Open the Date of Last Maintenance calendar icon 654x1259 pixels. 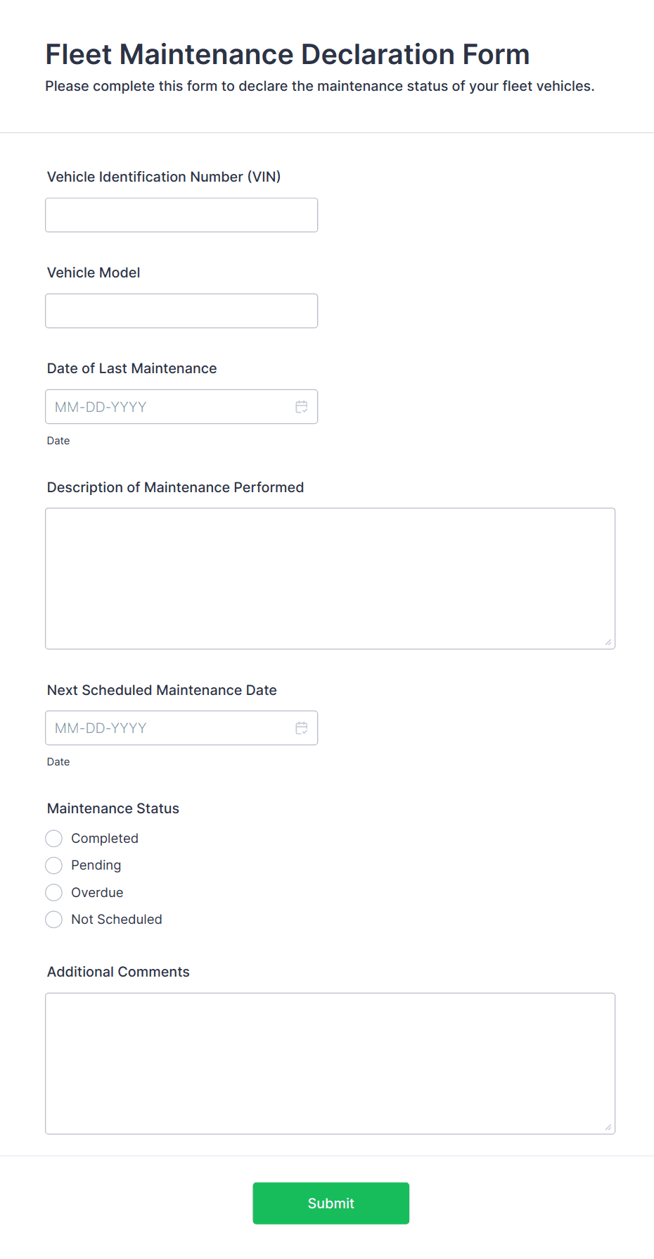[x=302, y=406]
